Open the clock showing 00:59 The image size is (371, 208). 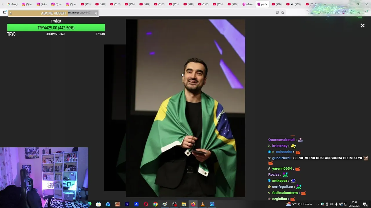click(354, 204)
